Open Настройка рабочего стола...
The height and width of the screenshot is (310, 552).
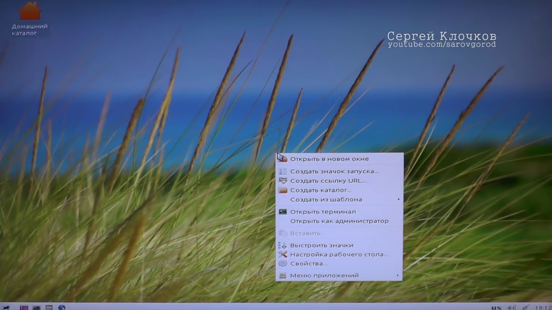point(339,254)
